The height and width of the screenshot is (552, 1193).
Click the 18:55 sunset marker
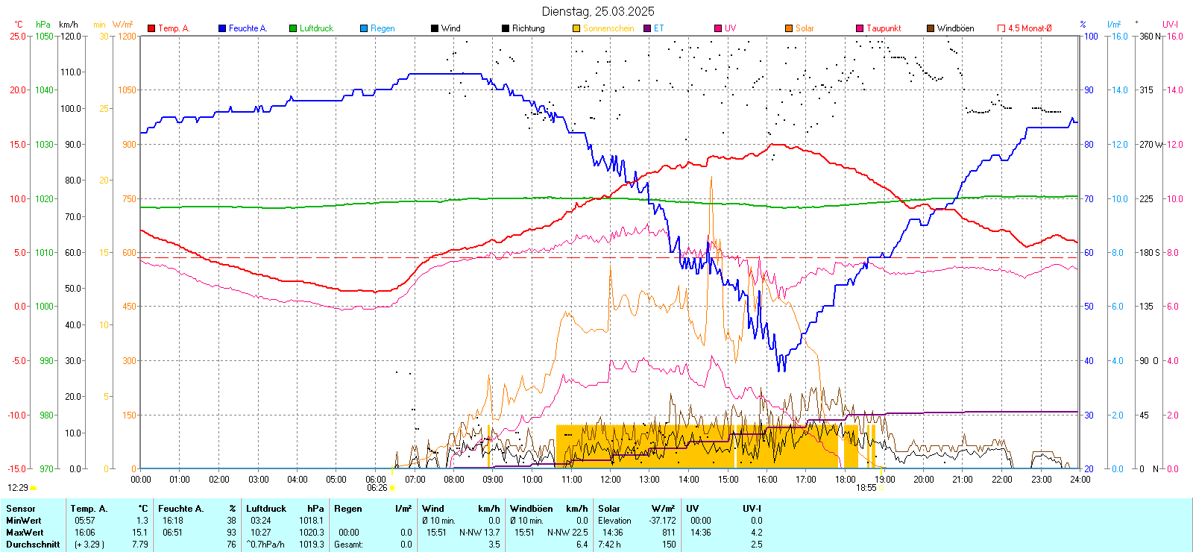pos(866,488)
